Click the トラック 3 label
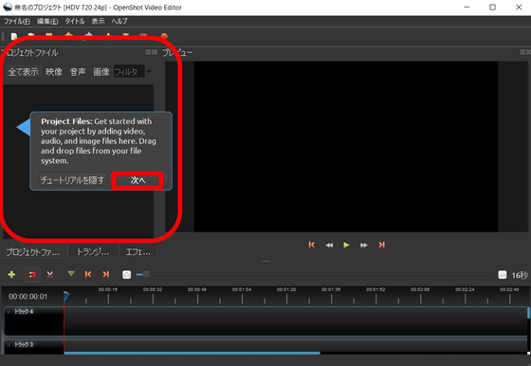The image size is (531, 366). click(24, 345)
